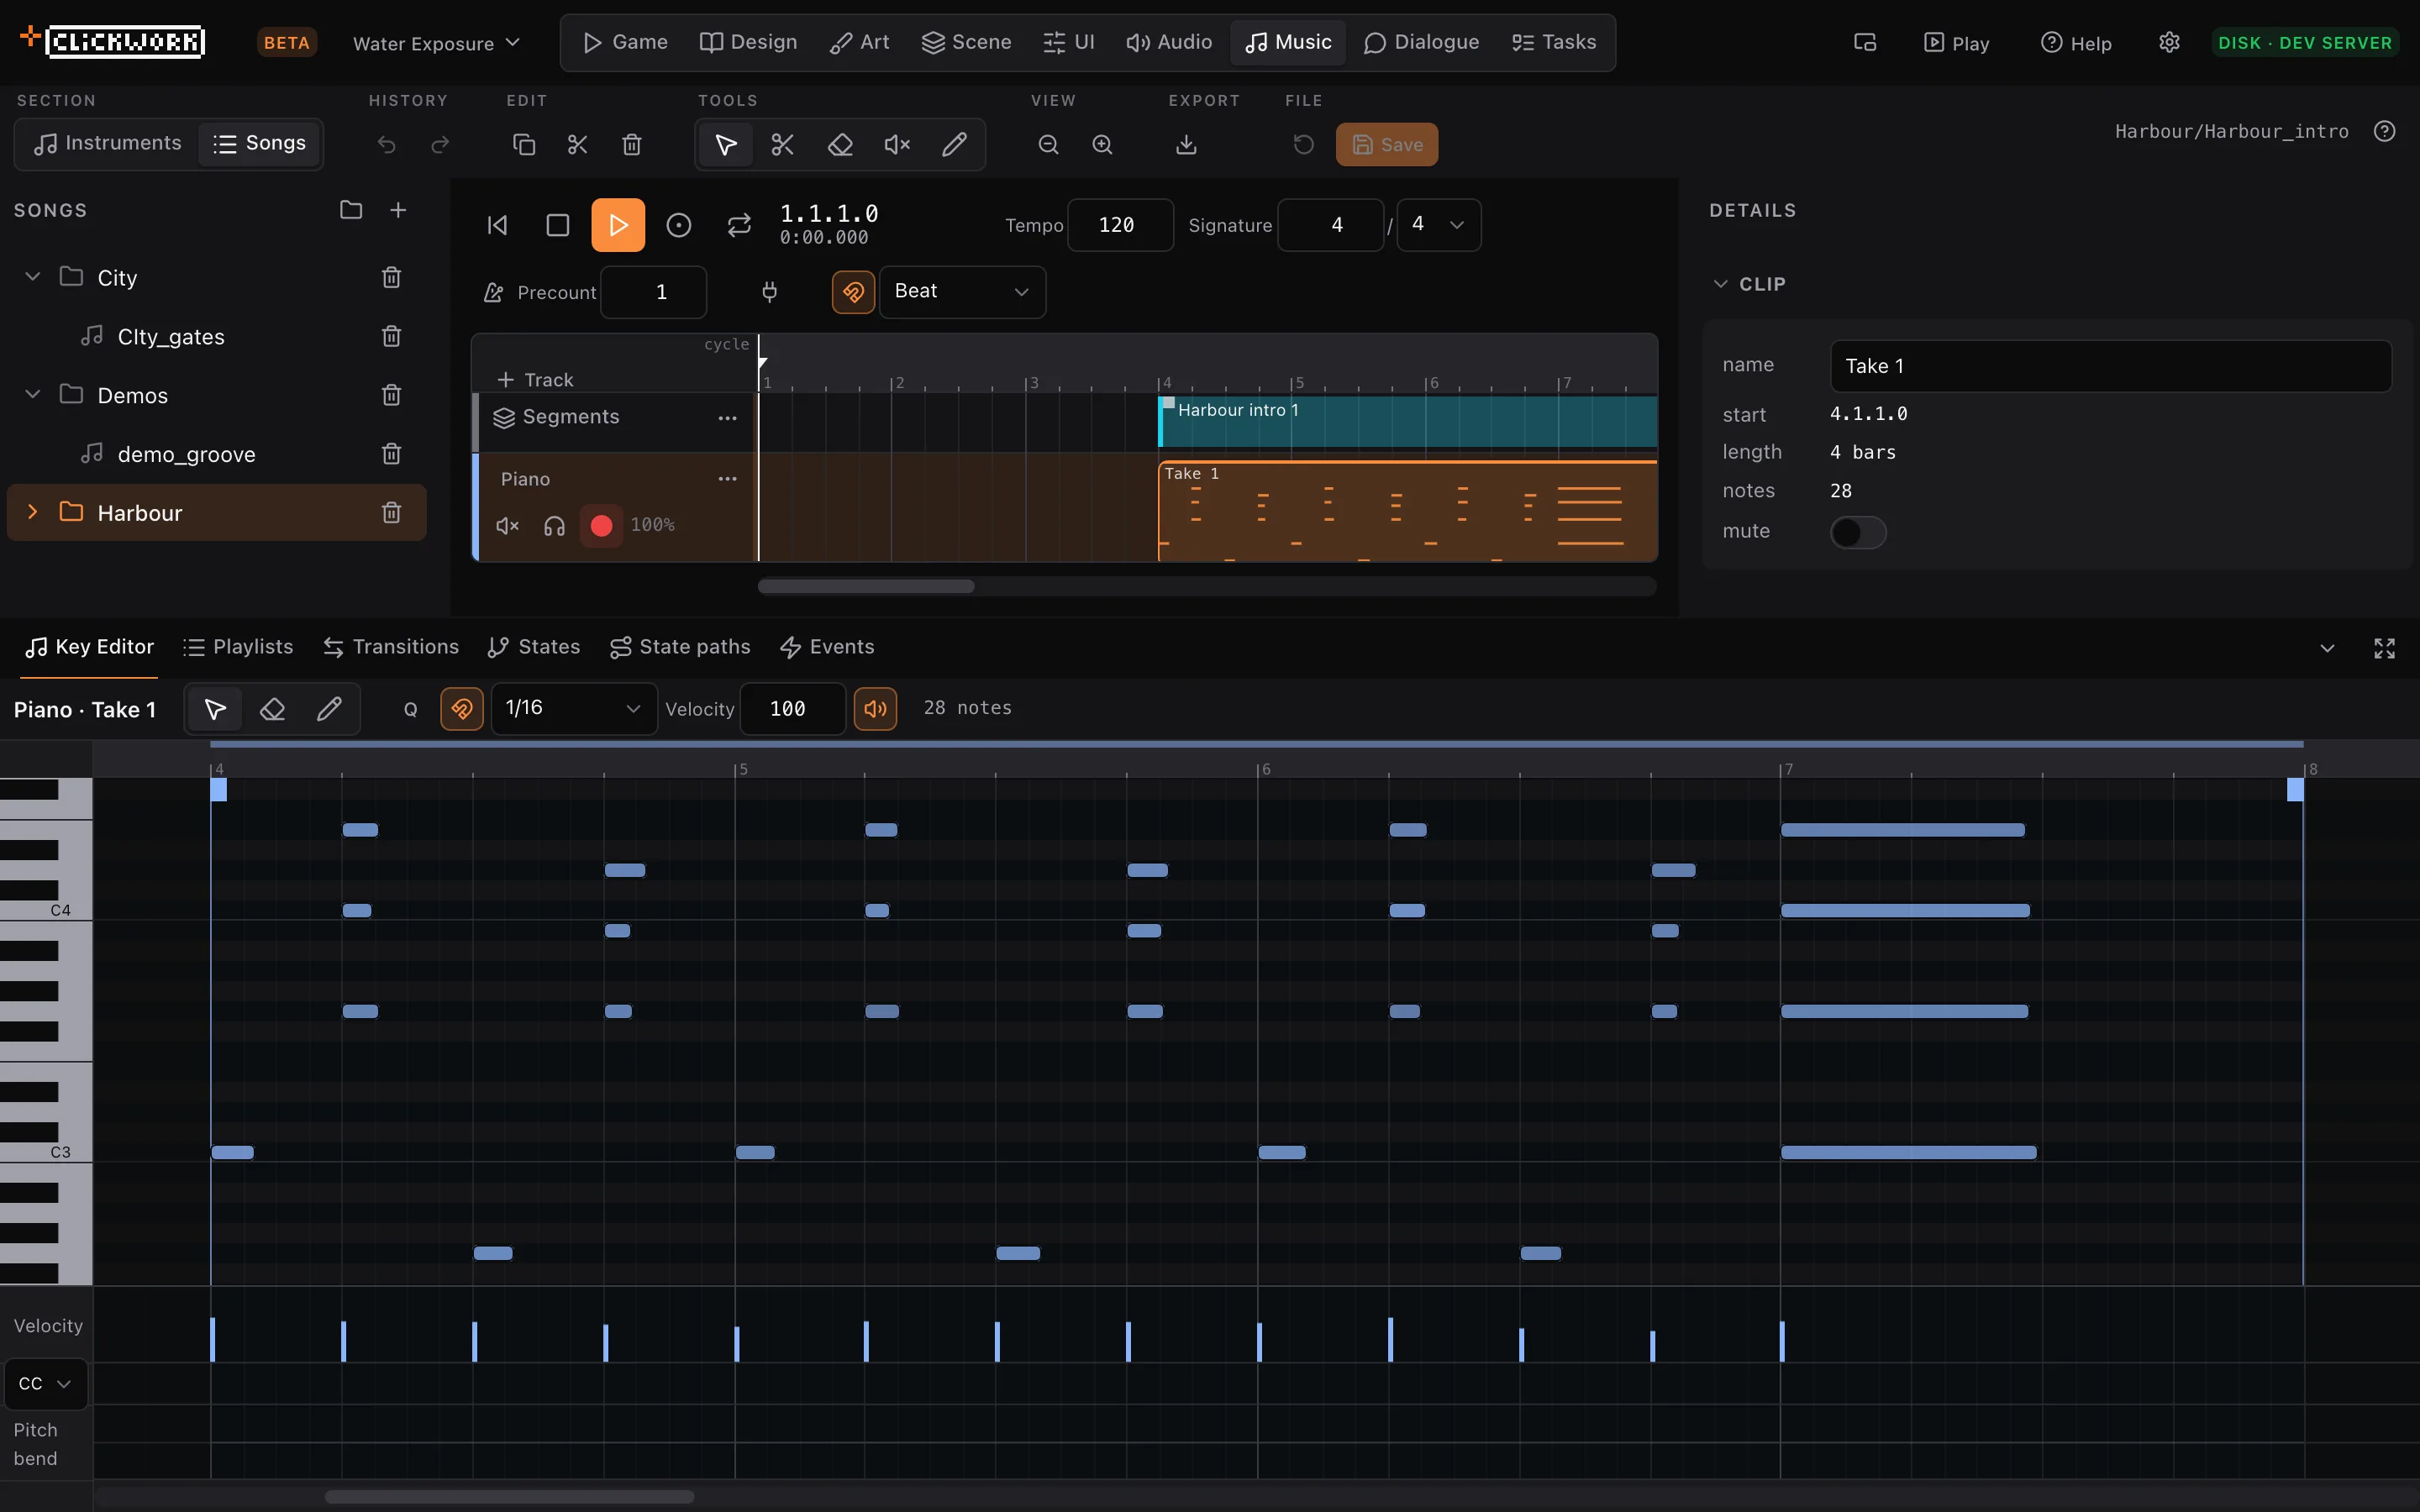Screen dimensions: 2420x1512
Task: Select the scissors split tool in Tools
Action: 782,145
